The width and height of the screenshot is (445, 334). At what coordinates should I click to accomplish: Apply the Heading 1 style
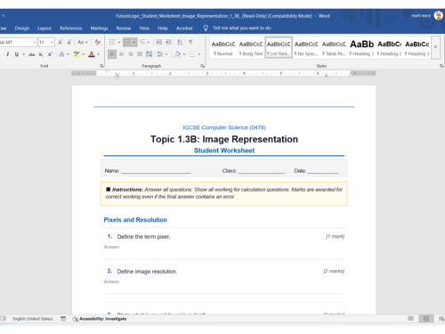click(x=361, y=48)
